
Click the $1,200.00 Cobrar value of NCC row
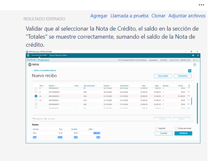(181, 96)
